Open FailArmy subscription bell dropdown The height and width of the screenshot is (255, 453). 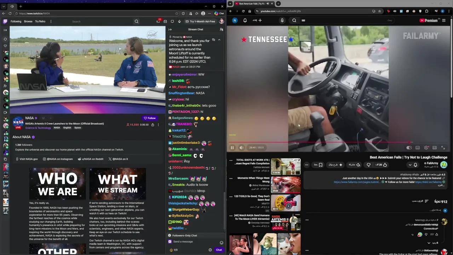tap(413, 165)
